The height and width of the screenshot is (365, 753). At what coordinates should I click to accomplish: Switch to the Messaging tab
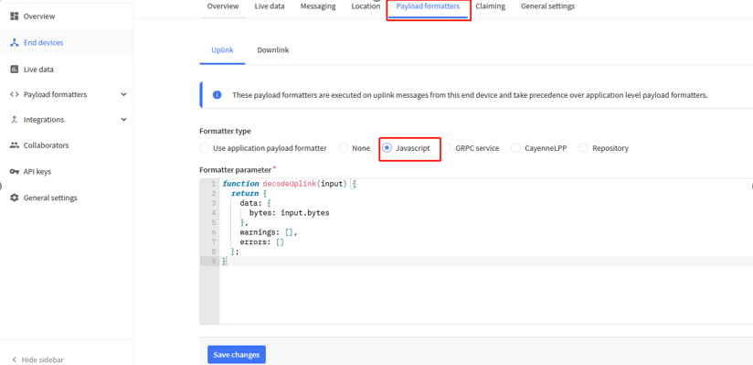318,6
